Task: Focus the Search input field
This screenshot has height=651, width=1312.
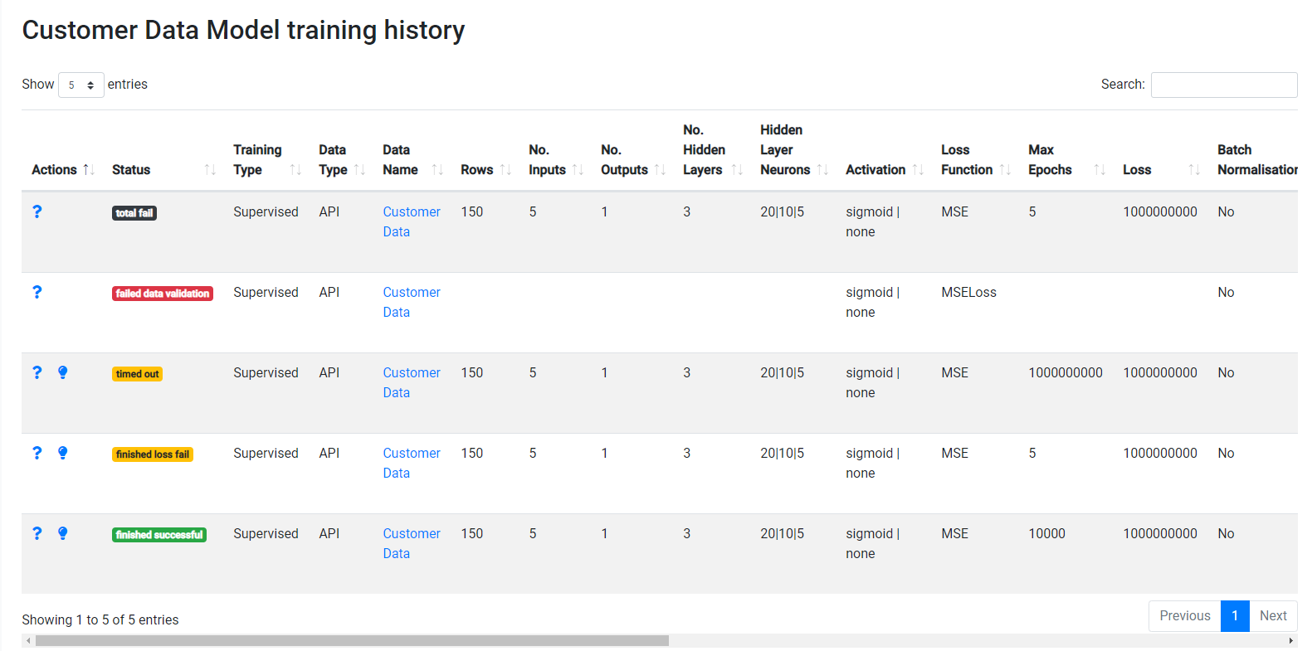Action: (1224, 85)
